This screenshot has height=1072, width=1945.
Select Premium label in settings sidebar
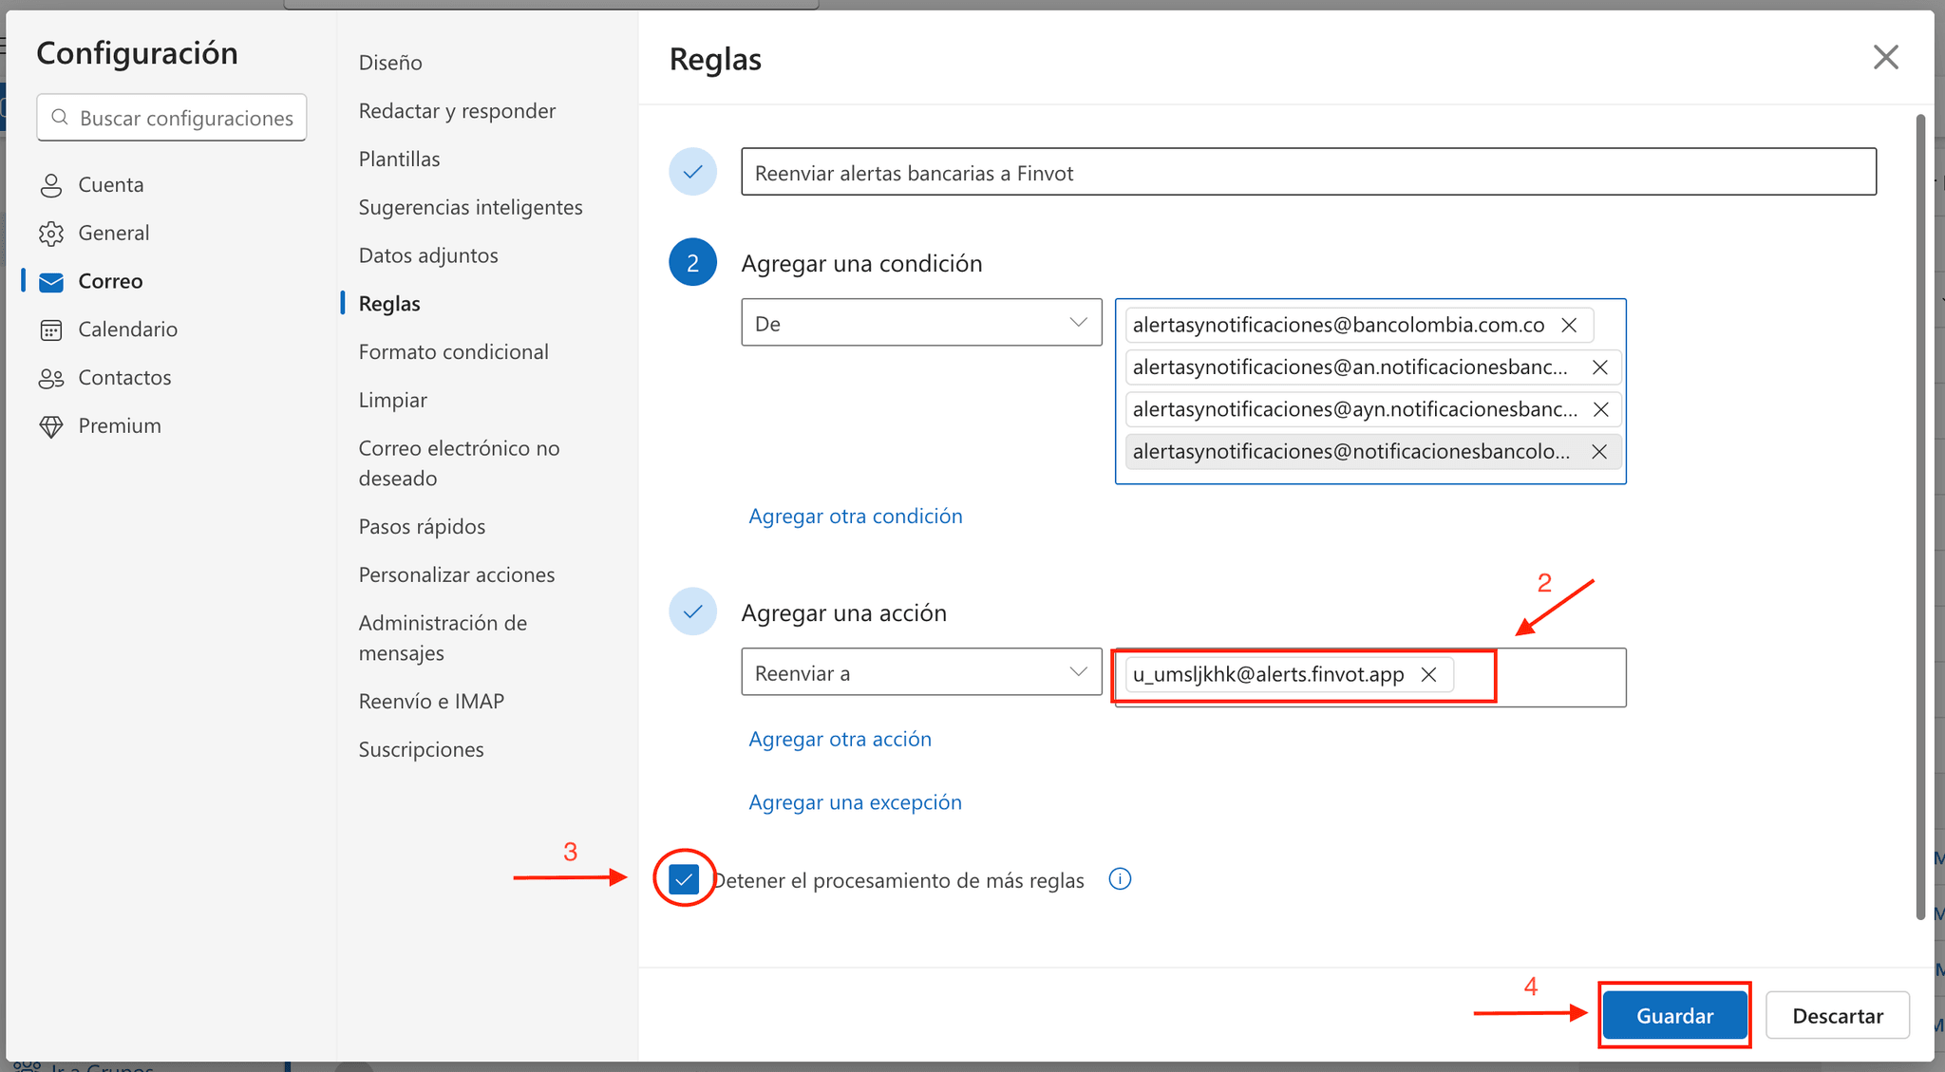click(x=120, y=426)
